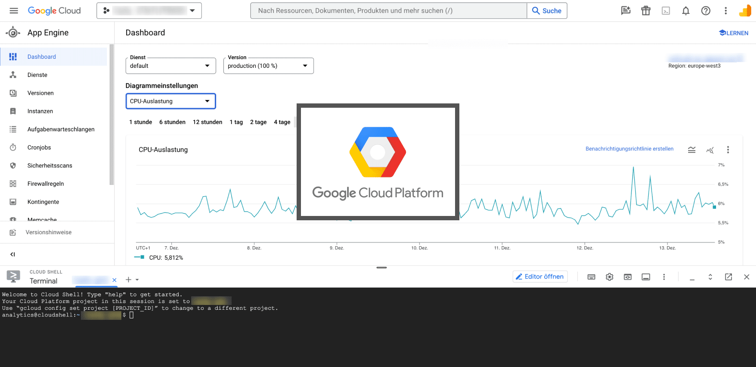Open Kontingente in the sidebar

(x=53, y=202)
